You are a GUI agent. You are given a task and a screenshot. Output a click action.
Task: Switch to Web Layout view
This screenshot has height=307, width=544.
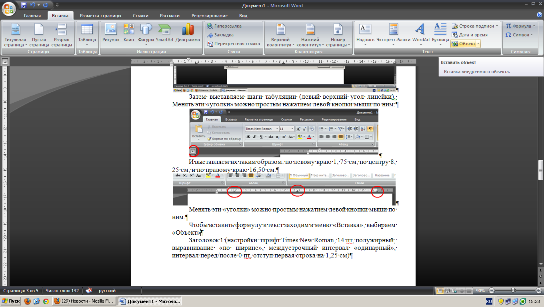tap(455, 291)
